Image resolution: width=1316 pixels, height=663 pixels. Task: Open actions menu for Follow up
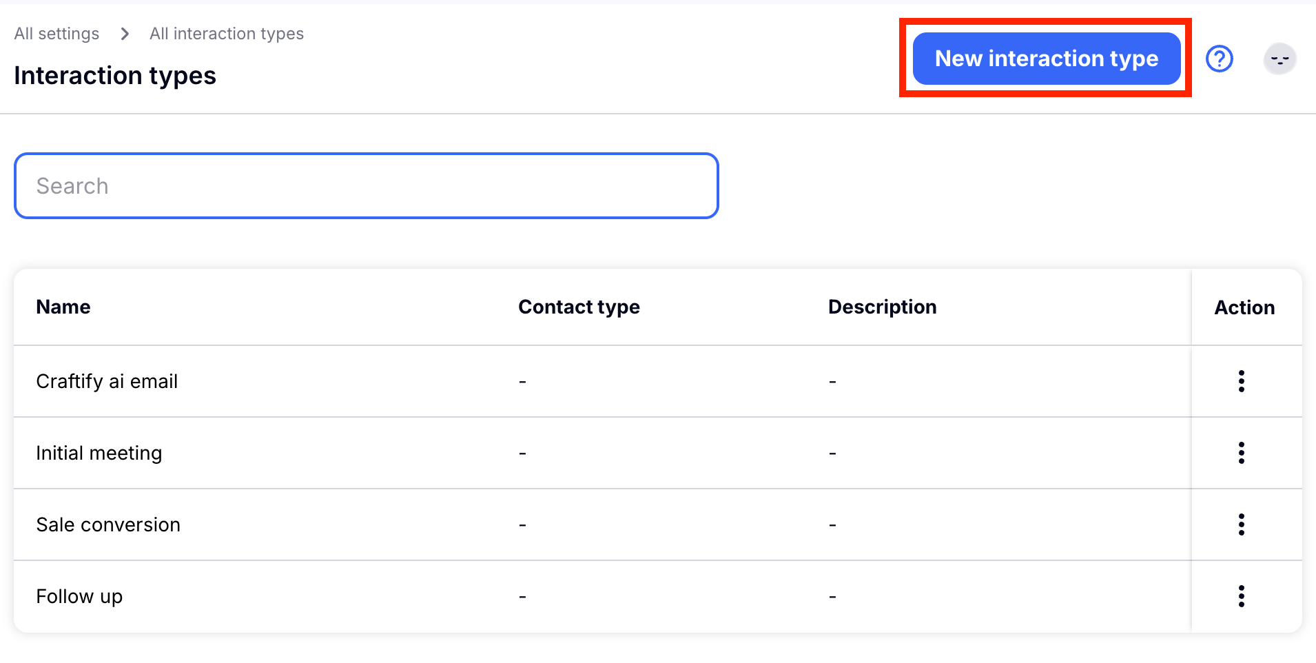[x=1241, y=596]
